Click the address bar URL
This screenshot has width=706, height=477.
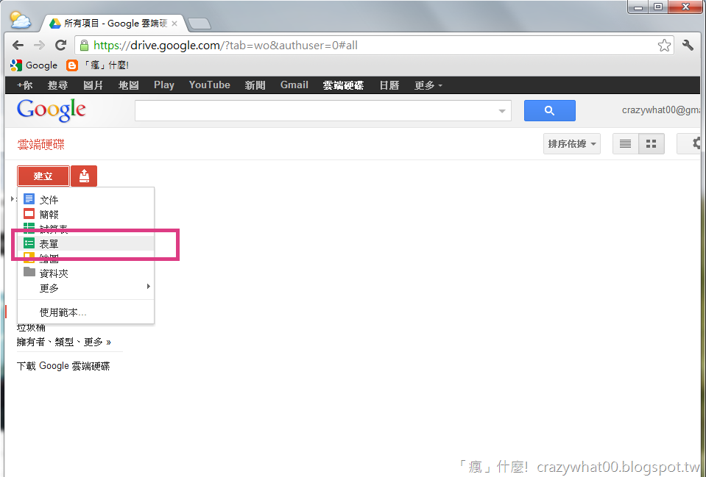tap(225, 46)
